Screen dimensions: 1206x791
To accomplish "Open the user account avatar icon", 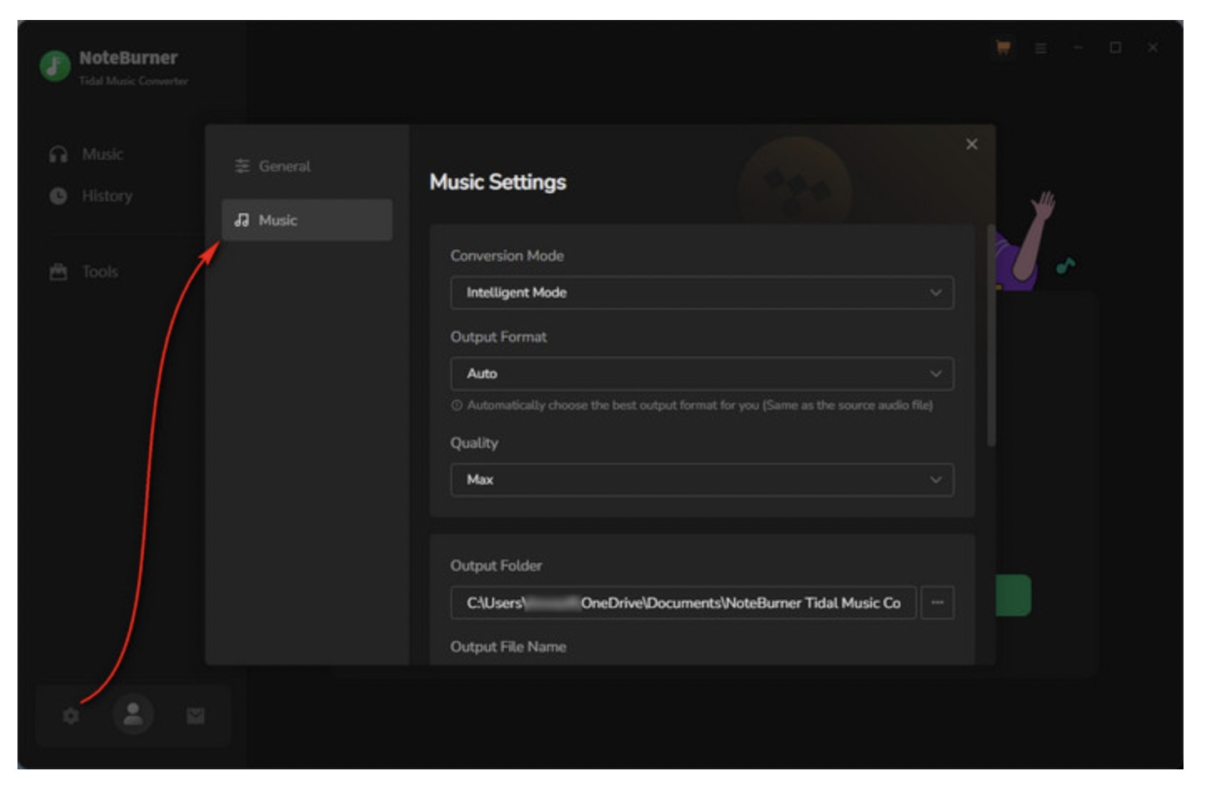I will 133,714.
